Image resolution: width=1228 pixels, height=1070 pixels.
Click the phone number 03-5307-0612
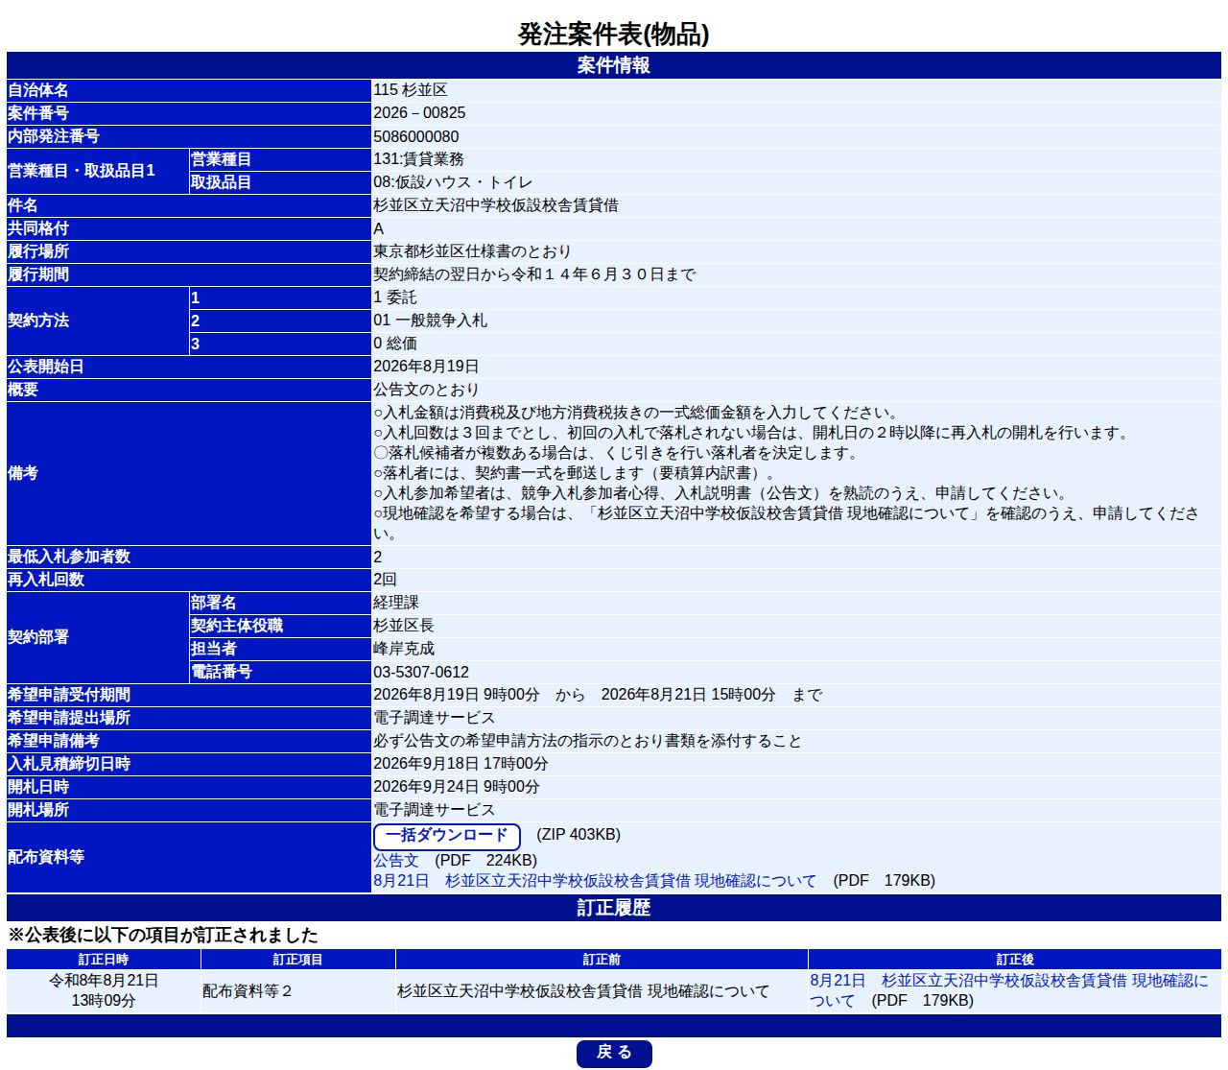(x=421, y=672)
